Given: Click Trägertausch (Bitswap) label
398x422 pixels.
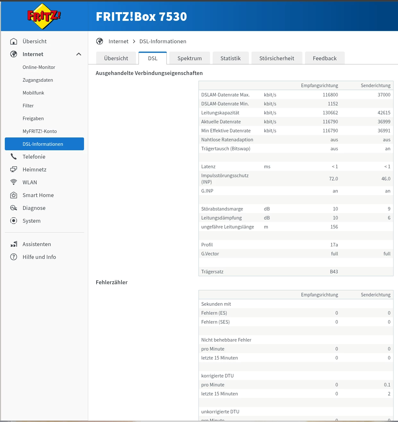Looking at the screenshot, I should tap(226, 149).
